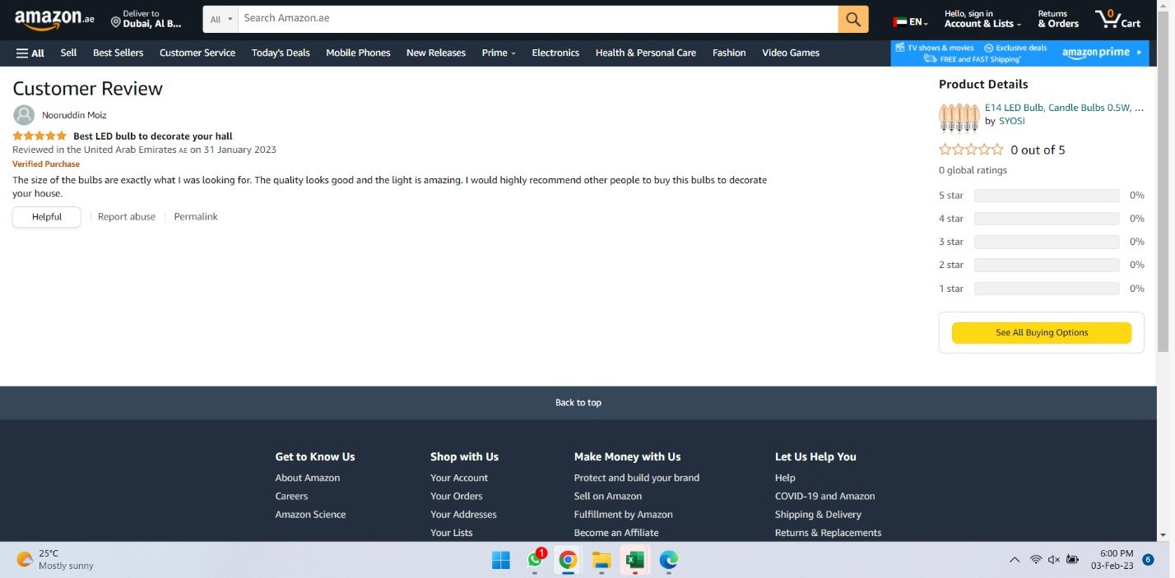Click the empty star rating in Product Details
This screenshot has width=1175, height=578.
[971, 150]
